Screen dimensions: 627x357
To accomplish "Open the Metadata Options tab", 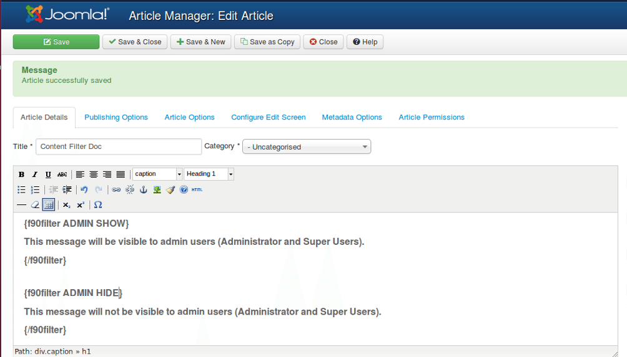I will [352, 117].
